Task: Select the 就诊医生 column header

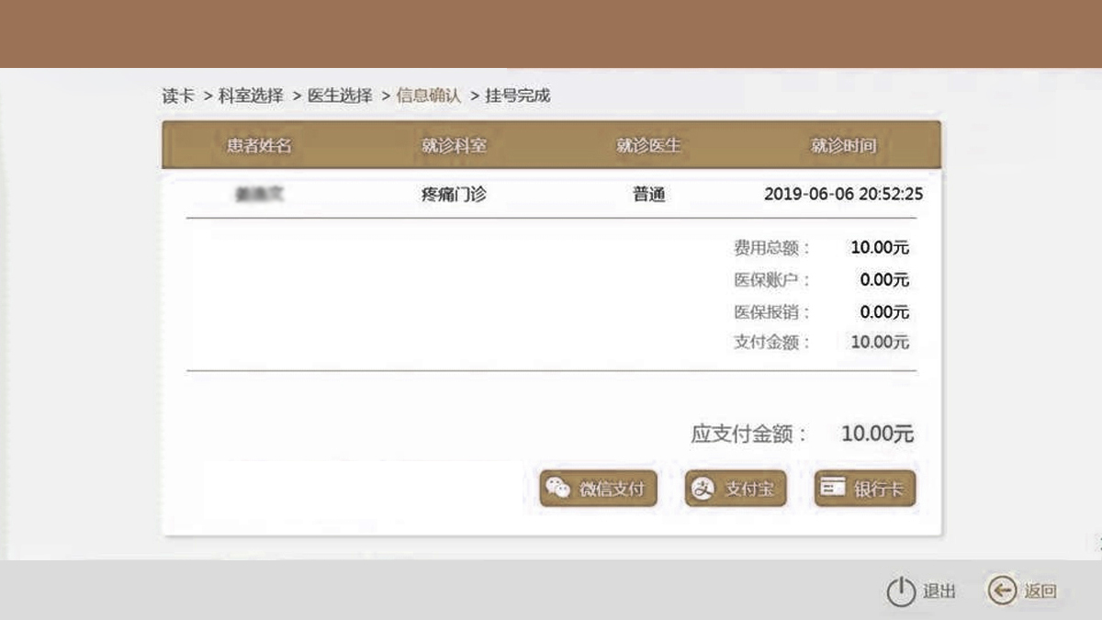Action: point(648,146)
